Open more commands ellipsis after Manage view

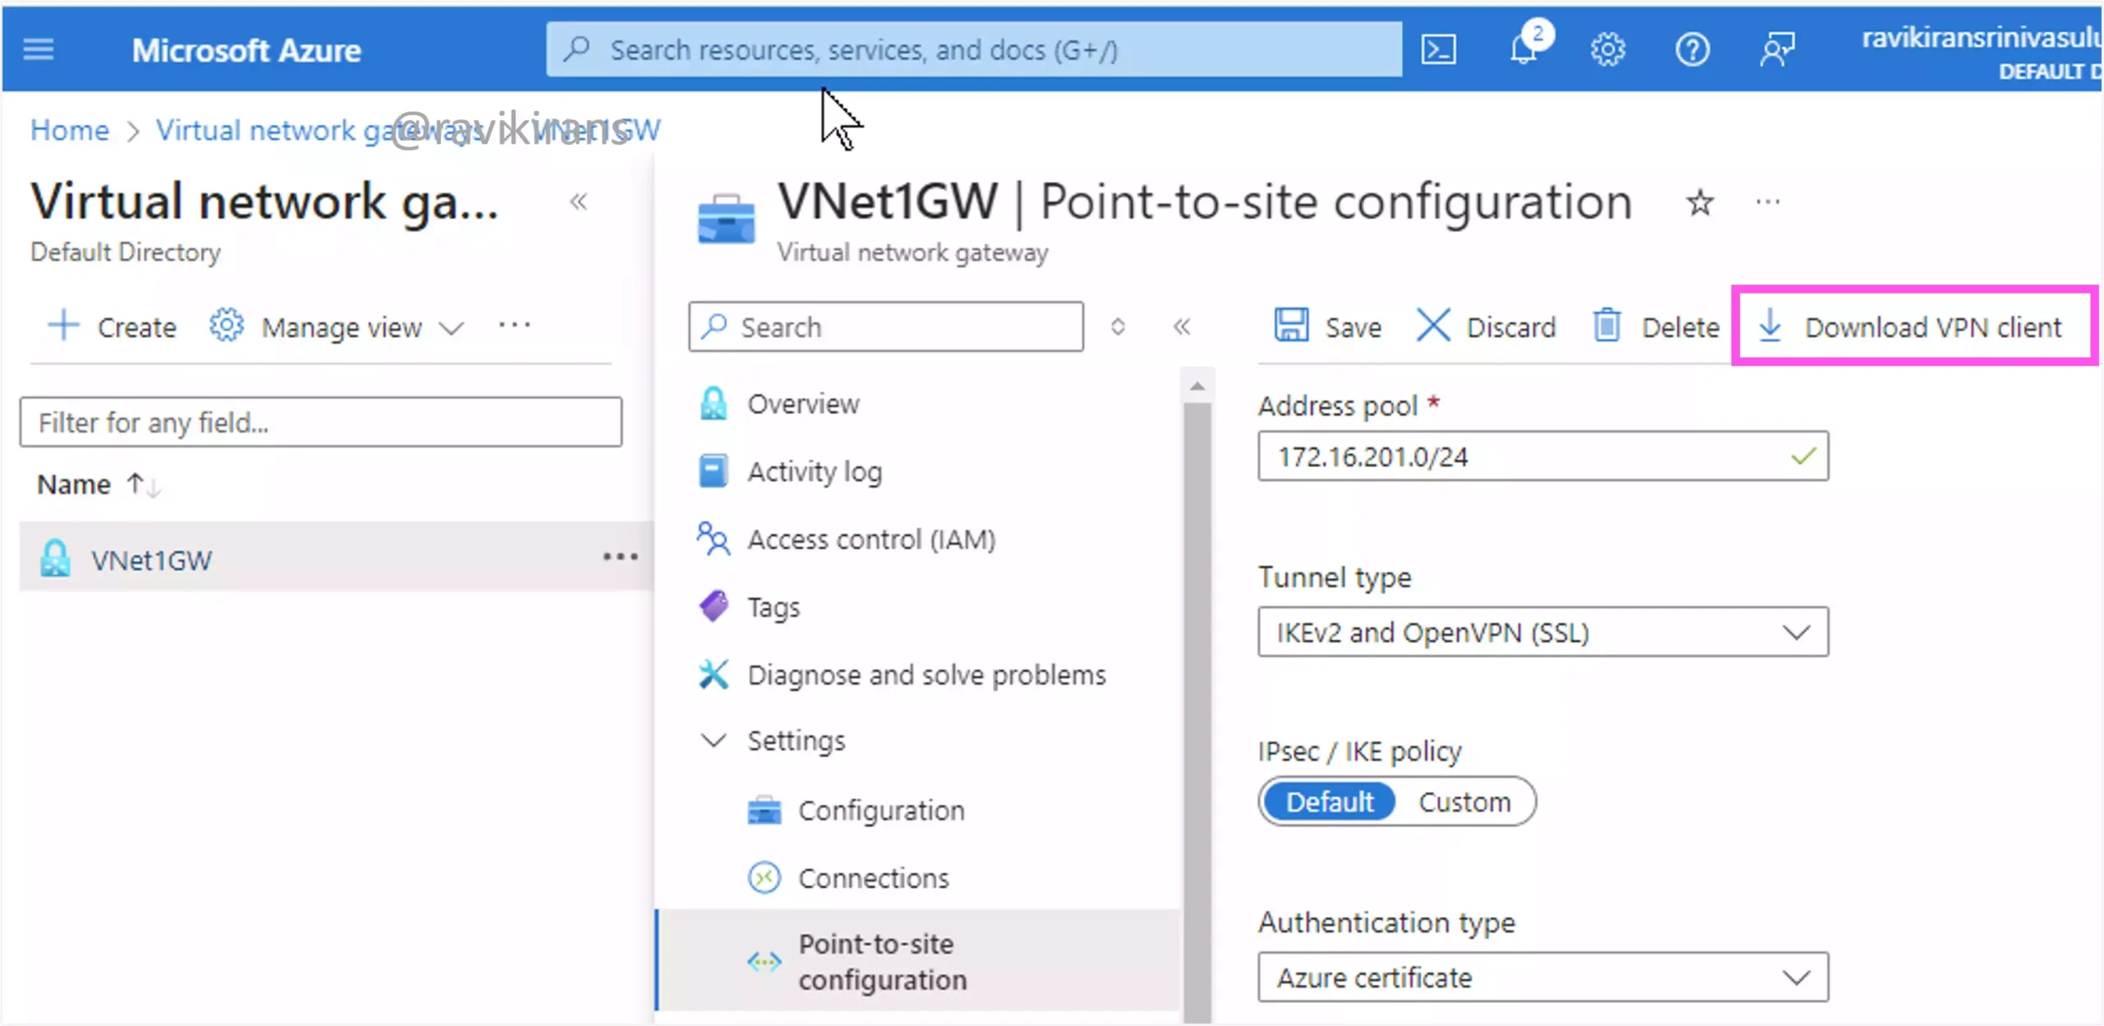[514, 326]
